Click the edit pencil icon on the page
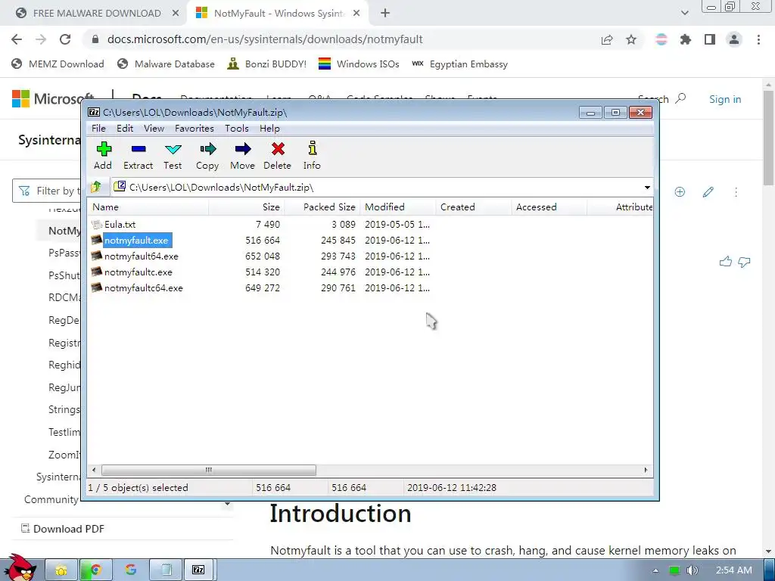The height and width of the screenshot is (581, 775). (708, 191)
